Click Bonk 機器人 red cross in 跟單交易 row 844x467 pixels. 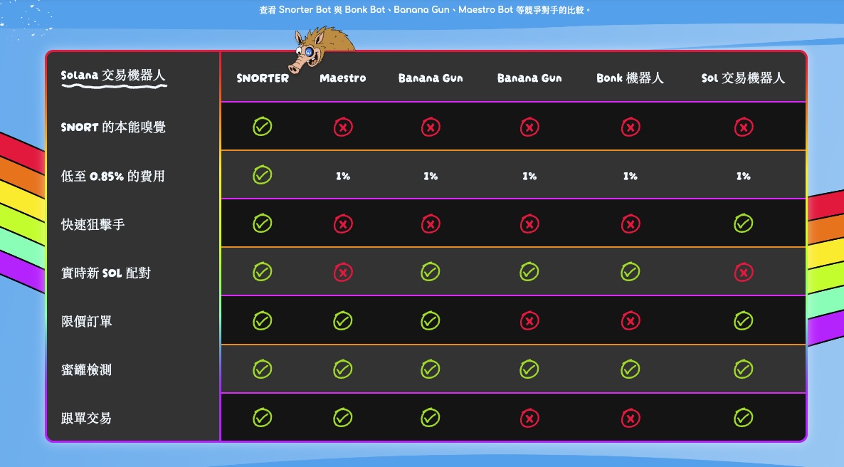click(630, 418)
